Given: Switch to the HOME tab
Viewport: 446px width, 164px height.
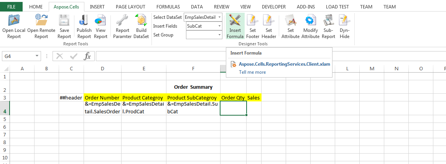Looking at the screenshot, I should 36,7.
